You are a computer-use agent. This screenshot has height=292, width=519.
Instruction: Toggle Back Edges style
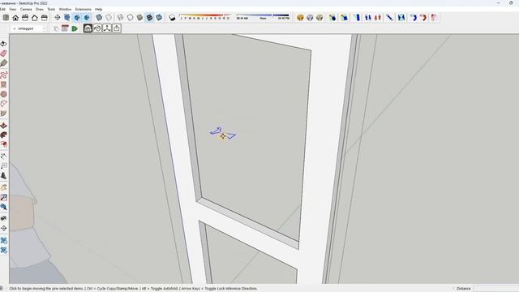pos(109,18)
